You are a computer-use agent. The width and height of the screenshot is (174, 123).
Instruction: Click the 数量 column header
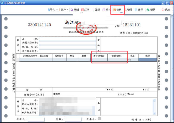(84, 56)
